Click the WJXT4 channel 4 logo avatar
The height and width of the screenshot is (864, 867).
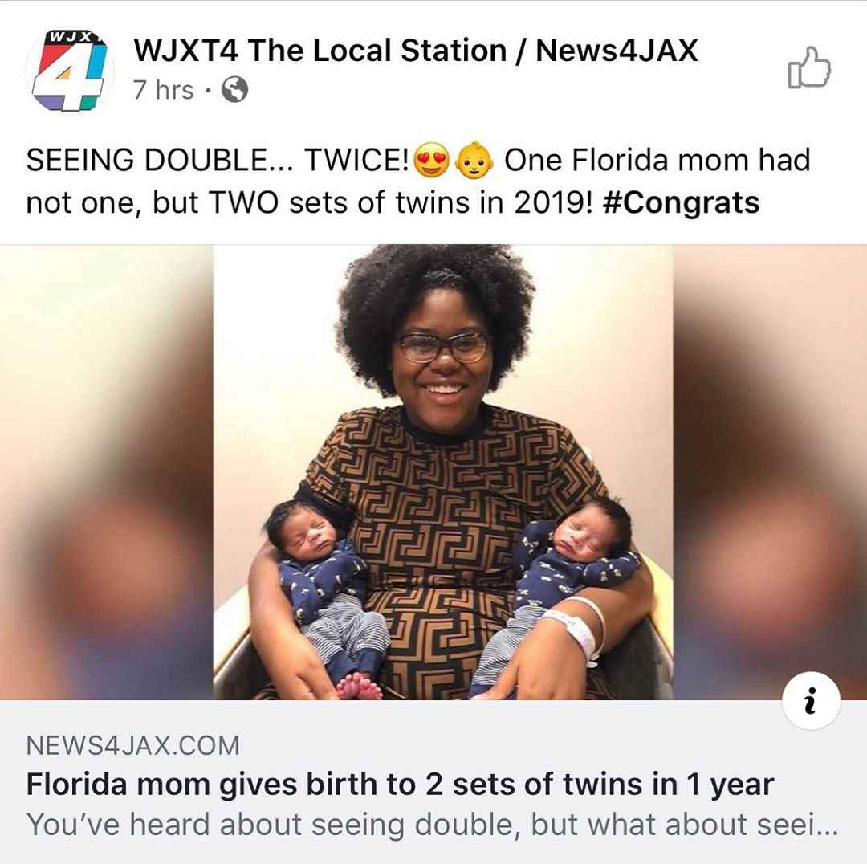70,70
